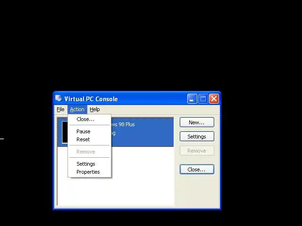Select Pause from the Action menu
The image size is (302, 226).
[x=89, y=131]
